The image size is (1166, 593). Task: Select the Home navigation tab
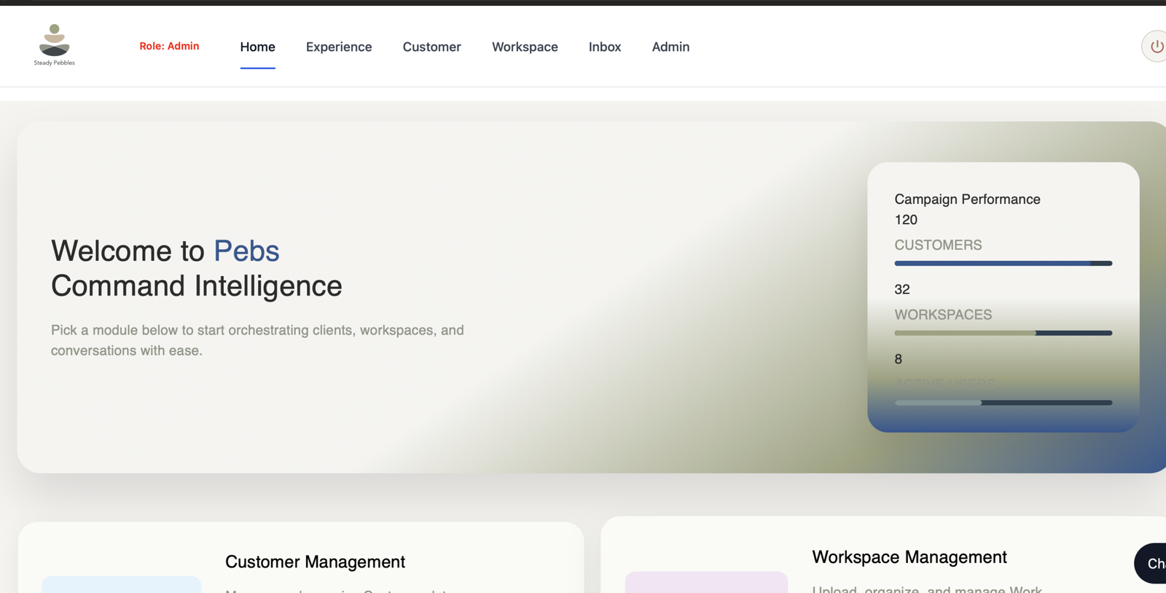[257, 47]
